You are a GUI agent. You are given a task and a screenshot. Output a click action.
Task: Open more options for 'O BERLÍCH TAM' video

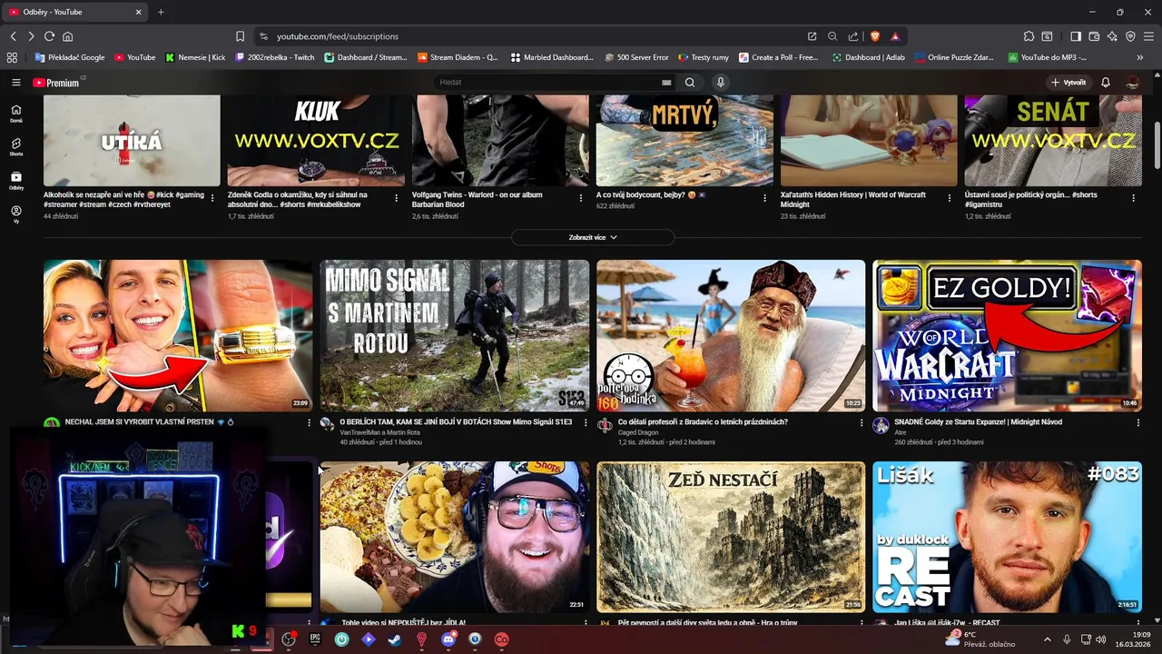point(585,423)
